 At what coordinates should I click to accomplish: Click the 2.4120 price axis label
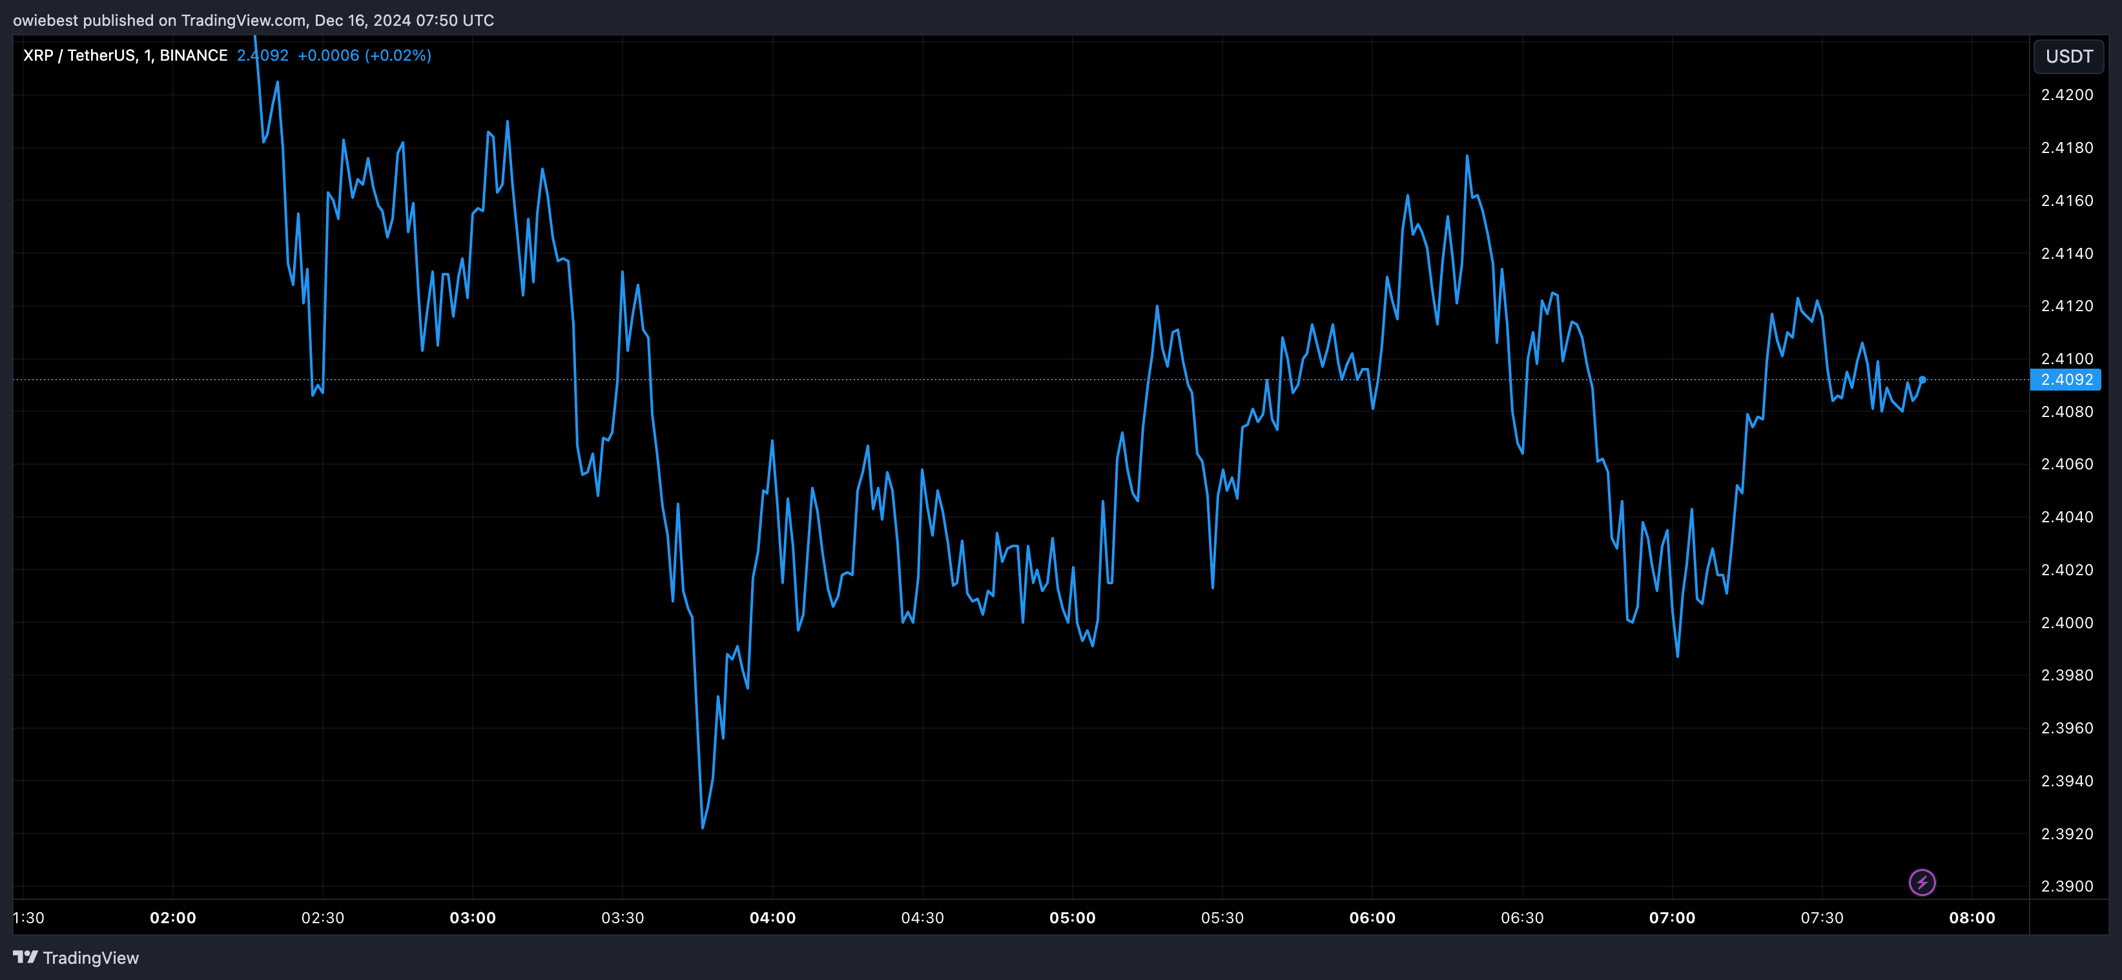point(2067,305)
